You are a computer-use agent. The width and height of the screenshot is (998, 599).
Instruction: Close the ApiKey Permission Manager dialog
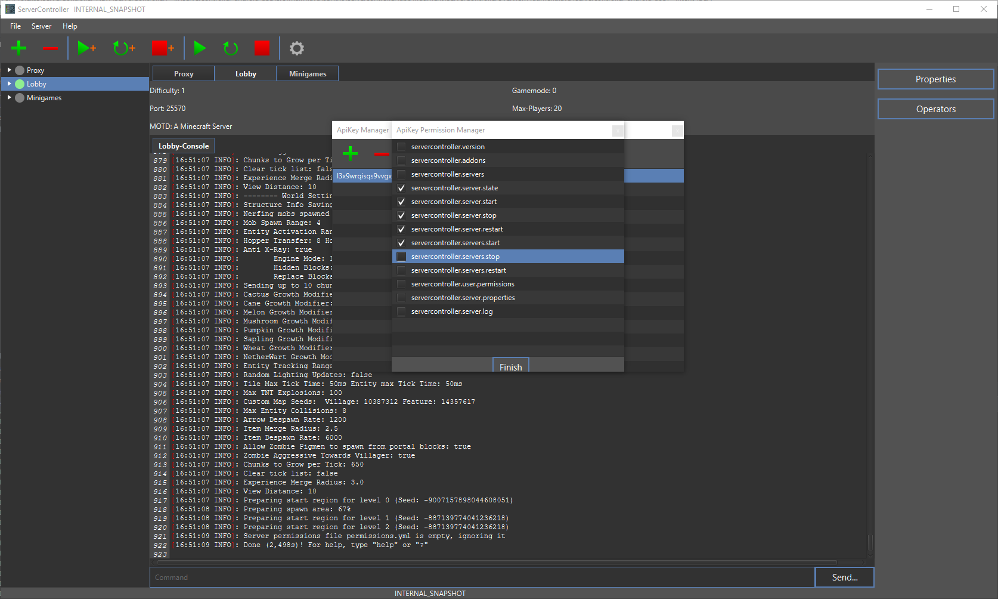[x=618, y=130]
